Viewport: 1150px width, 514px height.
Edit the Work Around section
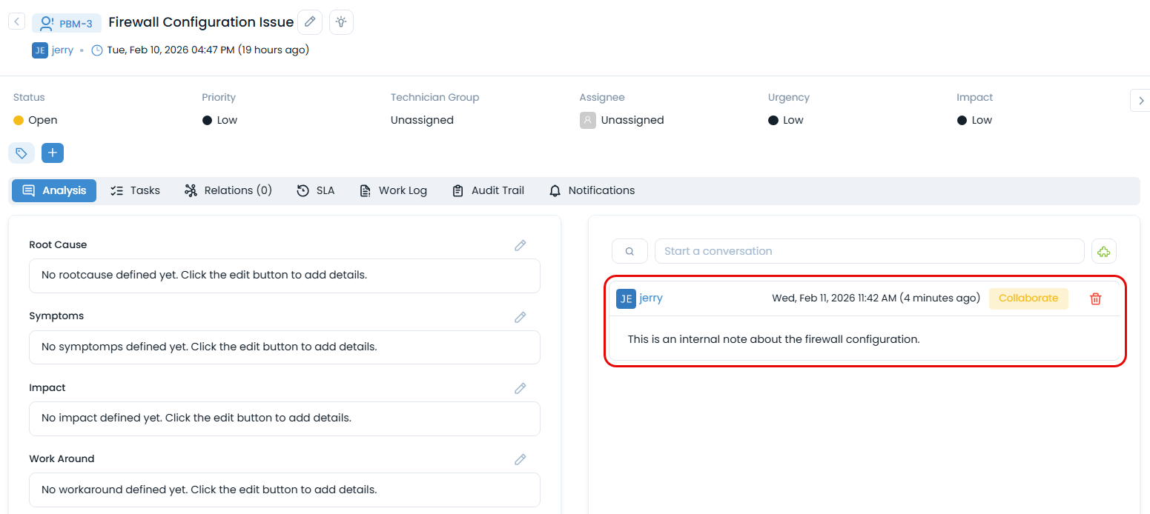(x=521, y=459)
